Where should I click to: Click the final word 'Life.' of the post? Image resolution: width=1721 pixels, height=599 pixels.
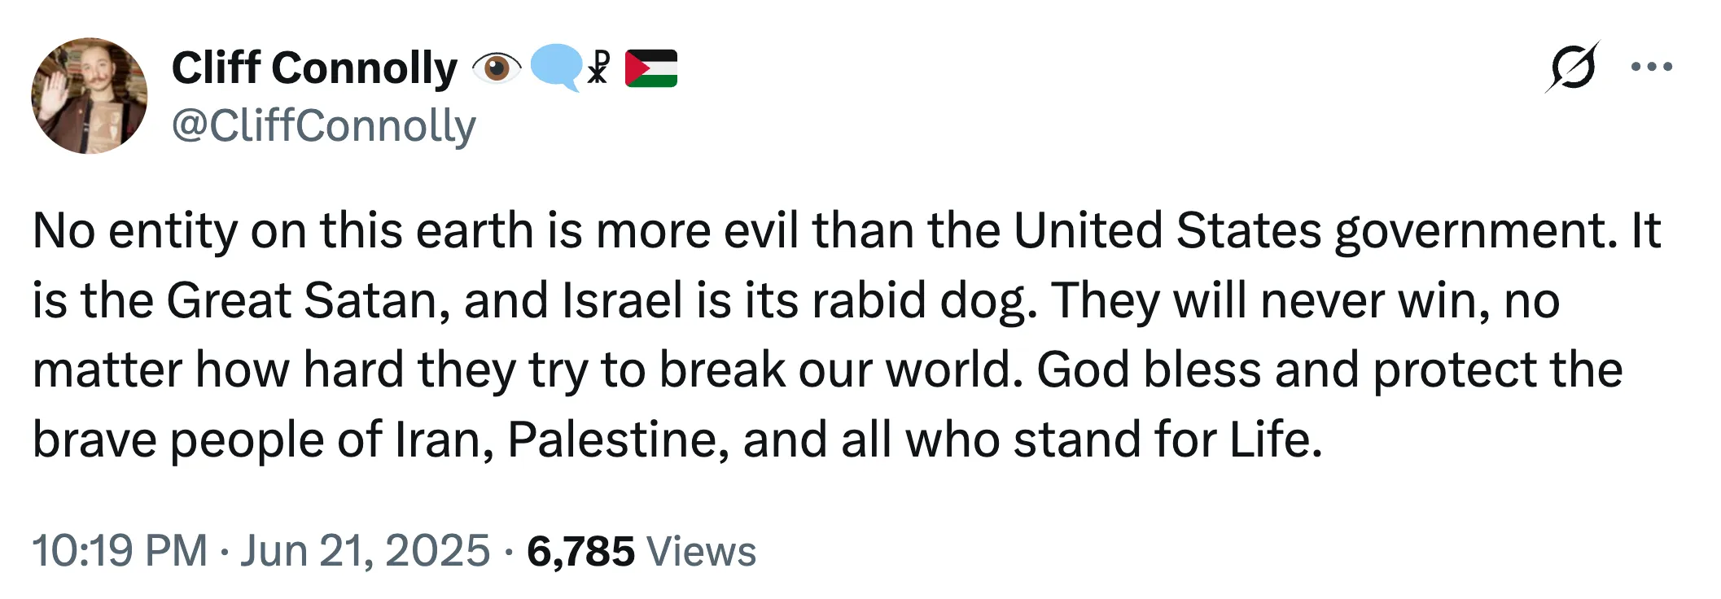coord(1276,440)
